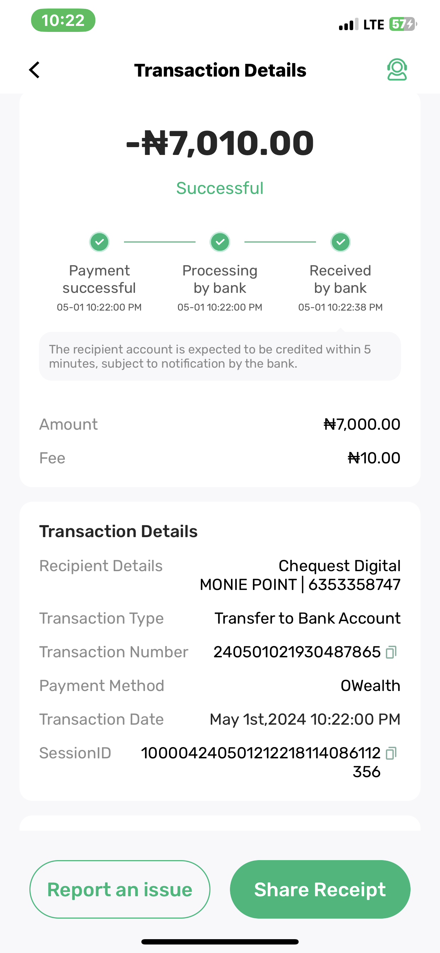
Task: Tap the Successful status text
Action: pos(220,188)
